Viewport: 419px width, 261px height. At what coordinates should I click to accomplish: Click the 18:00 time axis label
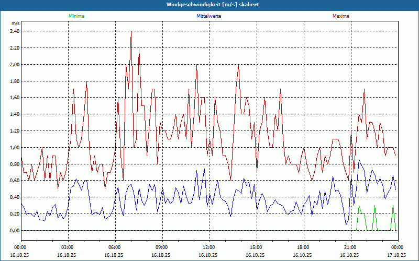[303, 247]
